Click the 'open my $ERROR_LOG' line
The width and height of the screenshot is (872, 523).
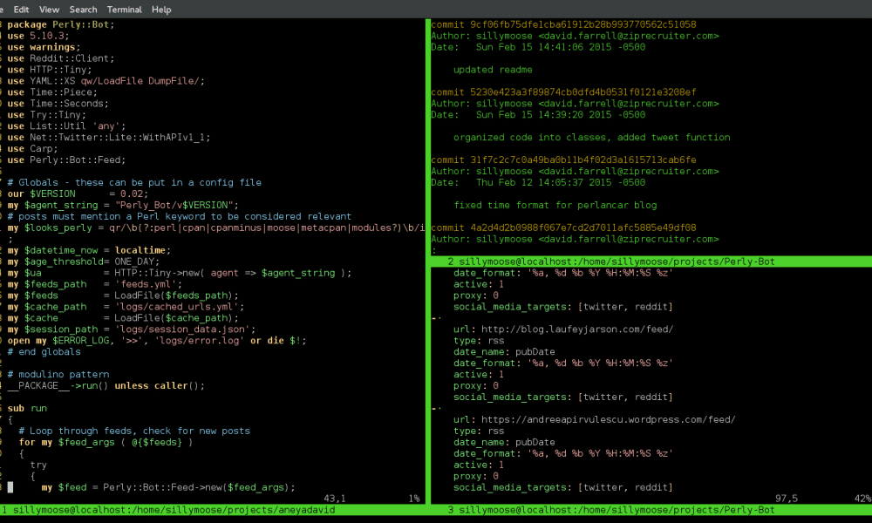pos(157,341)
